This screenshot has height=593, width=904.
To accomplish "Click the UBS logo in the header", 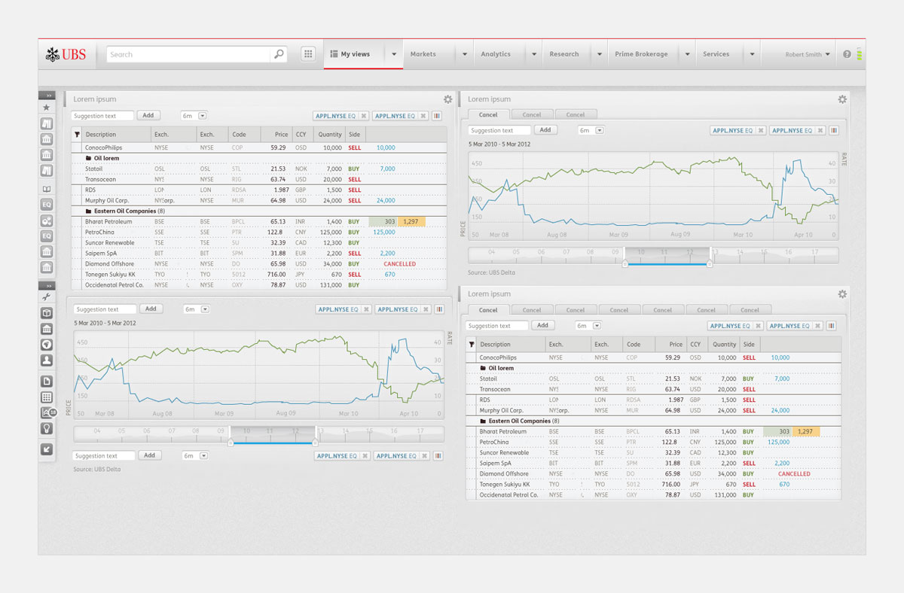I will pyautogui.click(x=66, y=54).
